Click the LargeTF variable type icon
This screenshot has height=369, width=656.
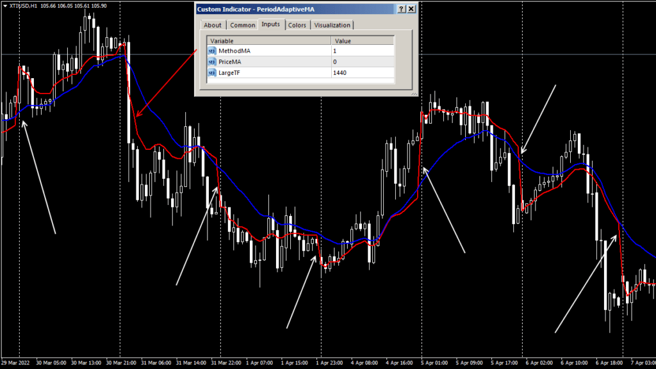pyautogui.click(x=211, y=73)
